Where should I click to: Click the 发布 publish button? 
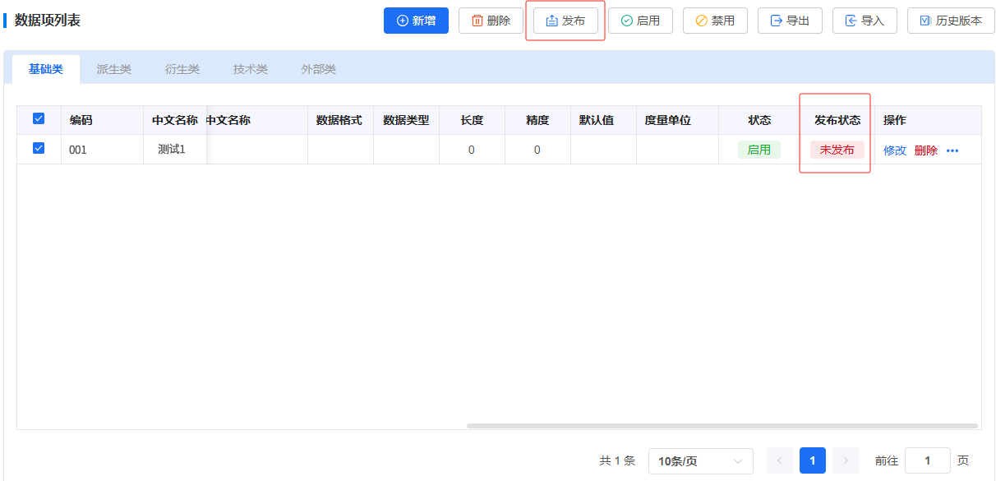click(565, 21)
